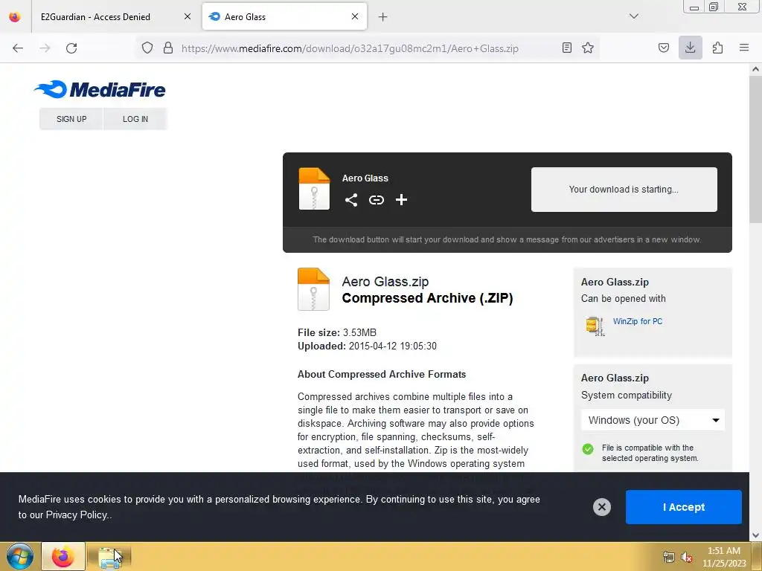This screenshot has height=571, width=762.
Task: Click the Uploaded 2015-04-12 19:05:30 text
Action: (x=367, y=346)
